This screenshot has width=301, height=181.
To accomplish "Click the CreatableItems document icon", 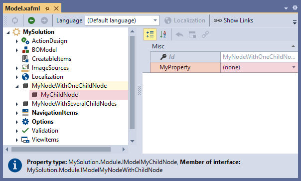I will [25, 59].
